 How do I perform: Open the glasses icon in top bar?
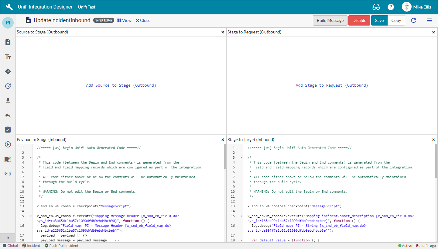click(376, 7)
